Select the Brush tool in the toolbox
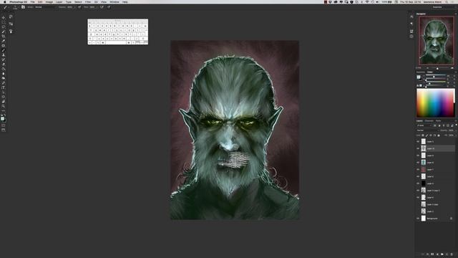The width and height of the screenshot is (458, 258). point(4,50)
